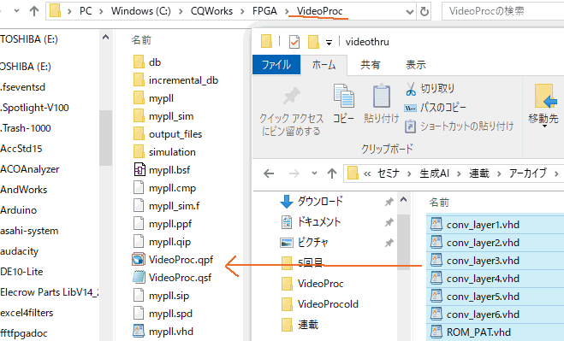Click the Copy icon in the Clipboard group

pyautogui.click(x=343, y=96)
